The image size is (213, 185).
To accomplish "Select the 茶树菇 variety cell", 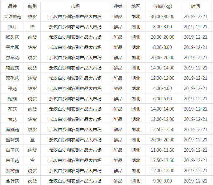I will point(12,171).
